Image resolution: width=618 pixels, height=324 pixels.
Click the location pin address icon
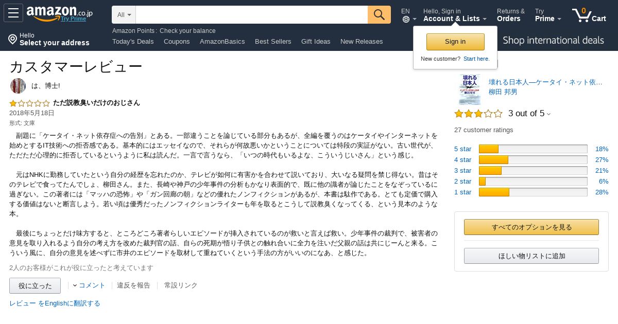point(12,39)
